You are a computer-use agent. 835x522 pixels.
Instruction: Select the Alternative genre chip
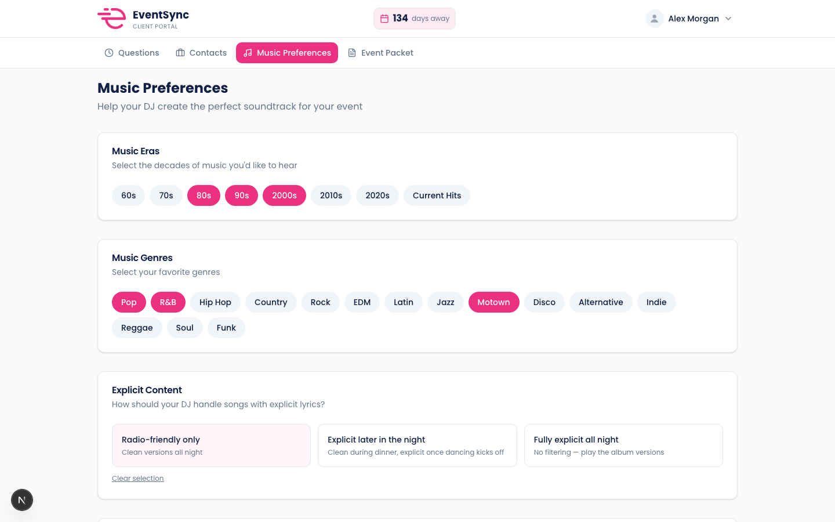(x=601, y=302)
